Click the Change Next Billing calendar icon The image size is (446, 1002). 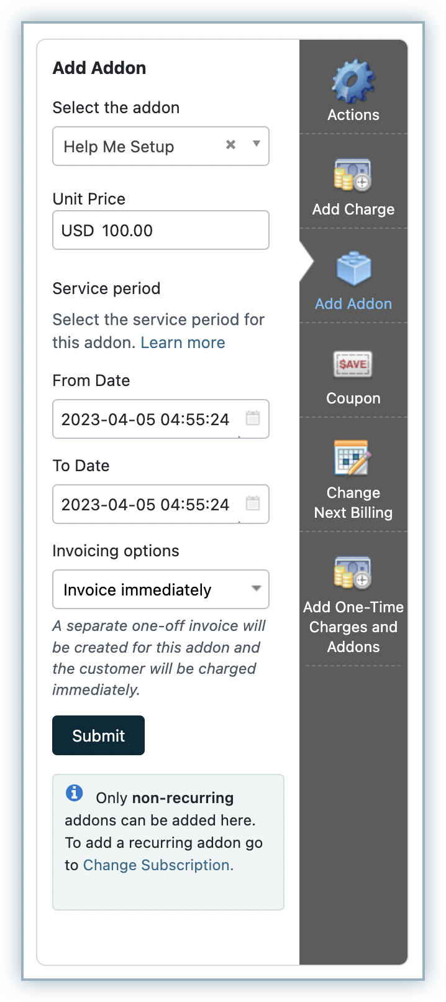point(353,458)
